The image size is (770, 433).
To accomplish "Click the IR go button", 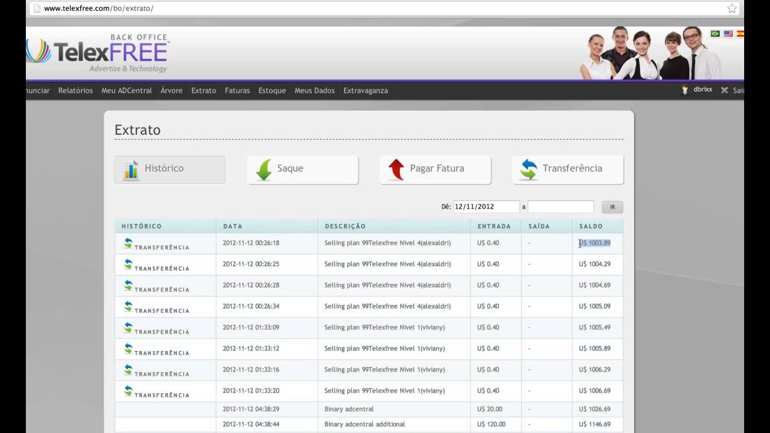I will [612, 207].
